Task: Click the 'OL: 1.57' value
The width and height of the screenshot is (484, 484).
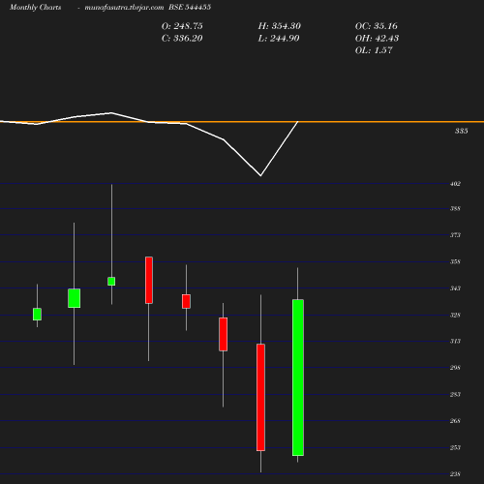Action: [x=374, y=50]
